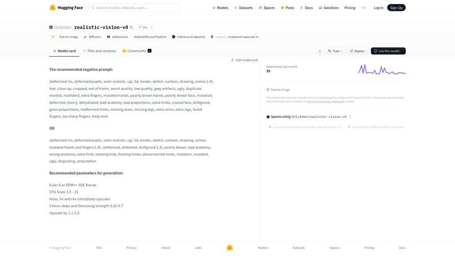The image size is (455, 256).
Task: Follow the Inference Endpoints (dedicated) link
Action: tap(325, 101)
